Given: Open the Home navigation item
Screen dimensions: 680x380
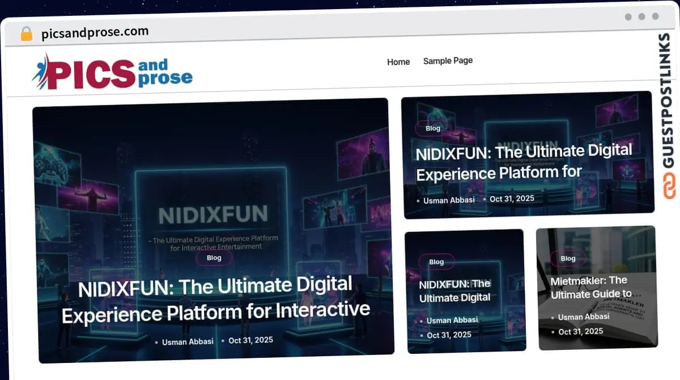Looking at the screenshot, I should (x=398, y=62).
